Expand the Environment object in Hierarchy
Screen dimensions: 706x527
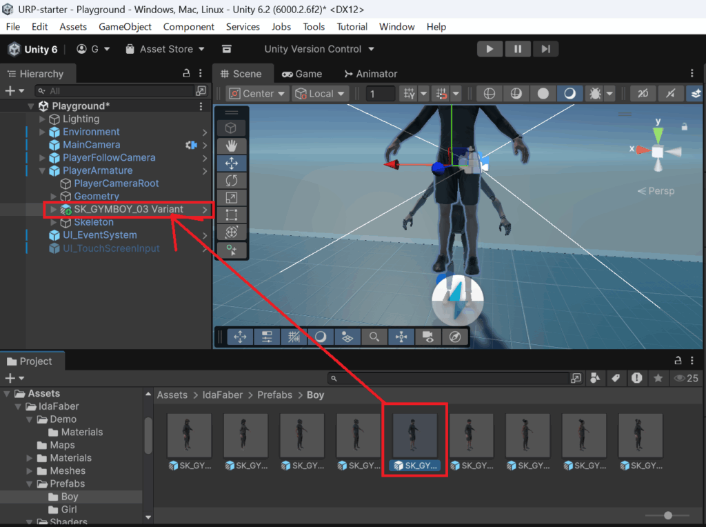tap(42, 132)
